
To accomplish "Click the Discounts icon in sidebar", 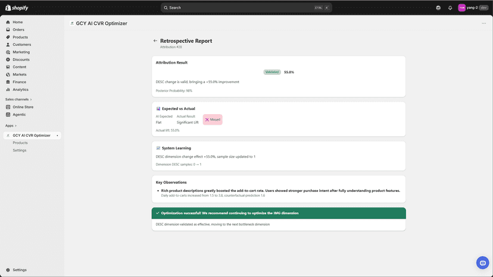I will pos(8,59).
